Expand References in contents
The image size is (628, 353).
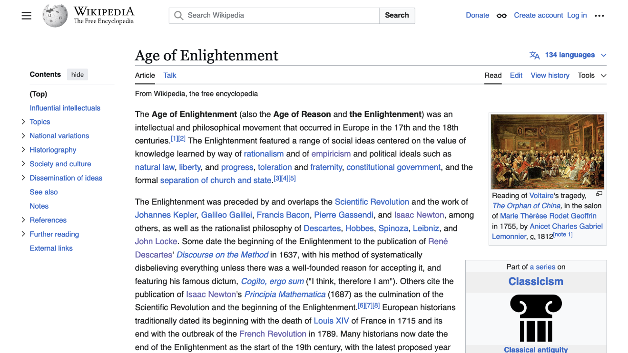(x=23, y=220)
